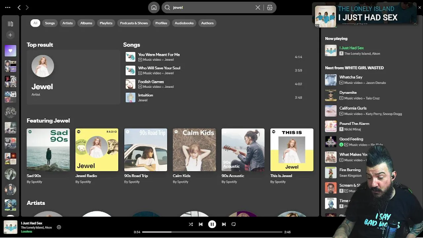Create playlist with plus icon

click(x=10, y=35)
